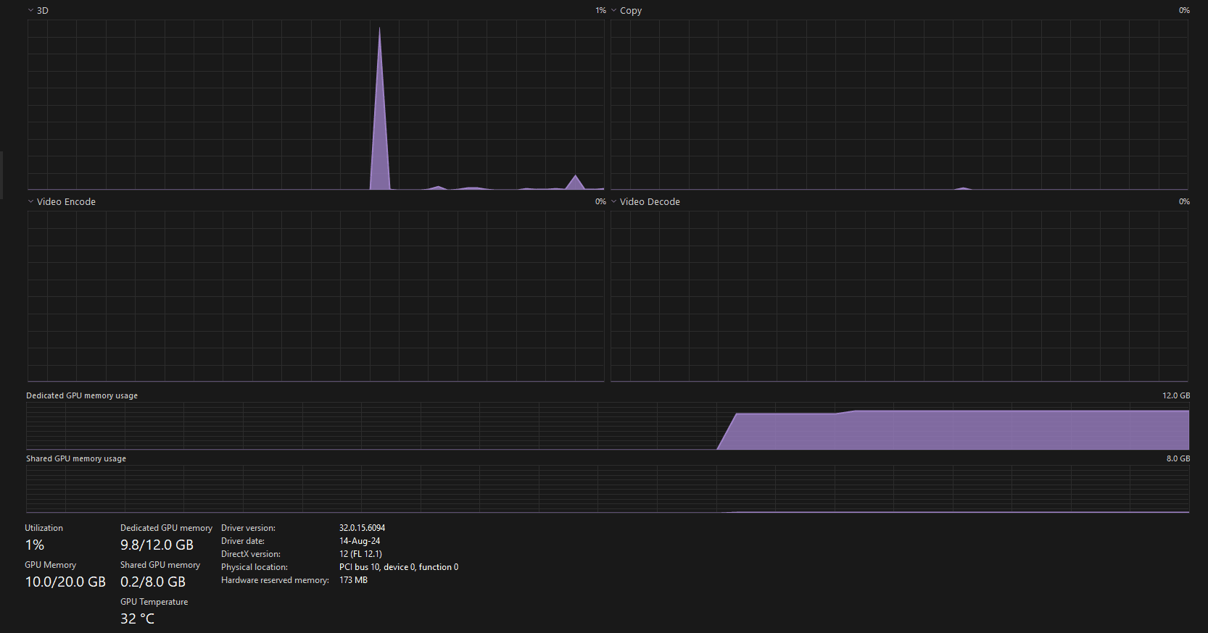Click the driver date 14-Aug-24
This screenshot has width=1208, height=633.
click(x=360, y=541)
